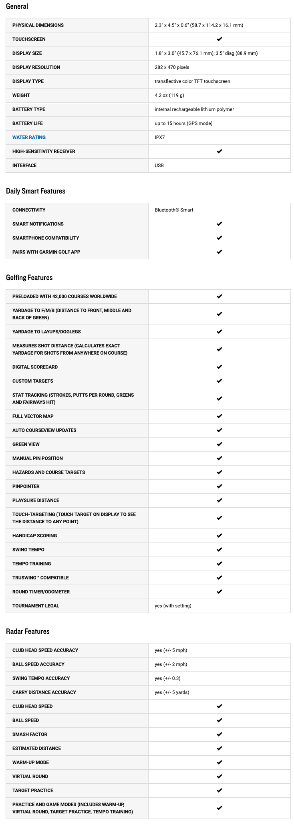Image resolution: width=294 pixels, height=825 pixels.
Task: Click the PinPointer row checkmark
Action: coord(219,486)
